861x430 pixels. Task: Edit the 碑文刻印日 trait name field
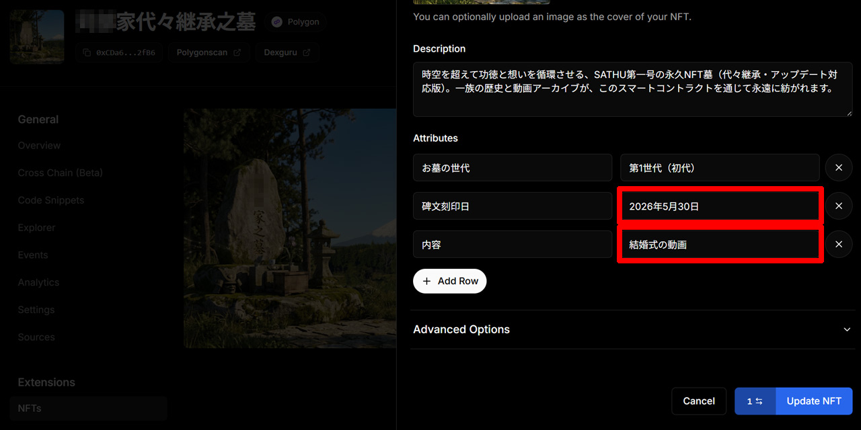pos(513,206)
